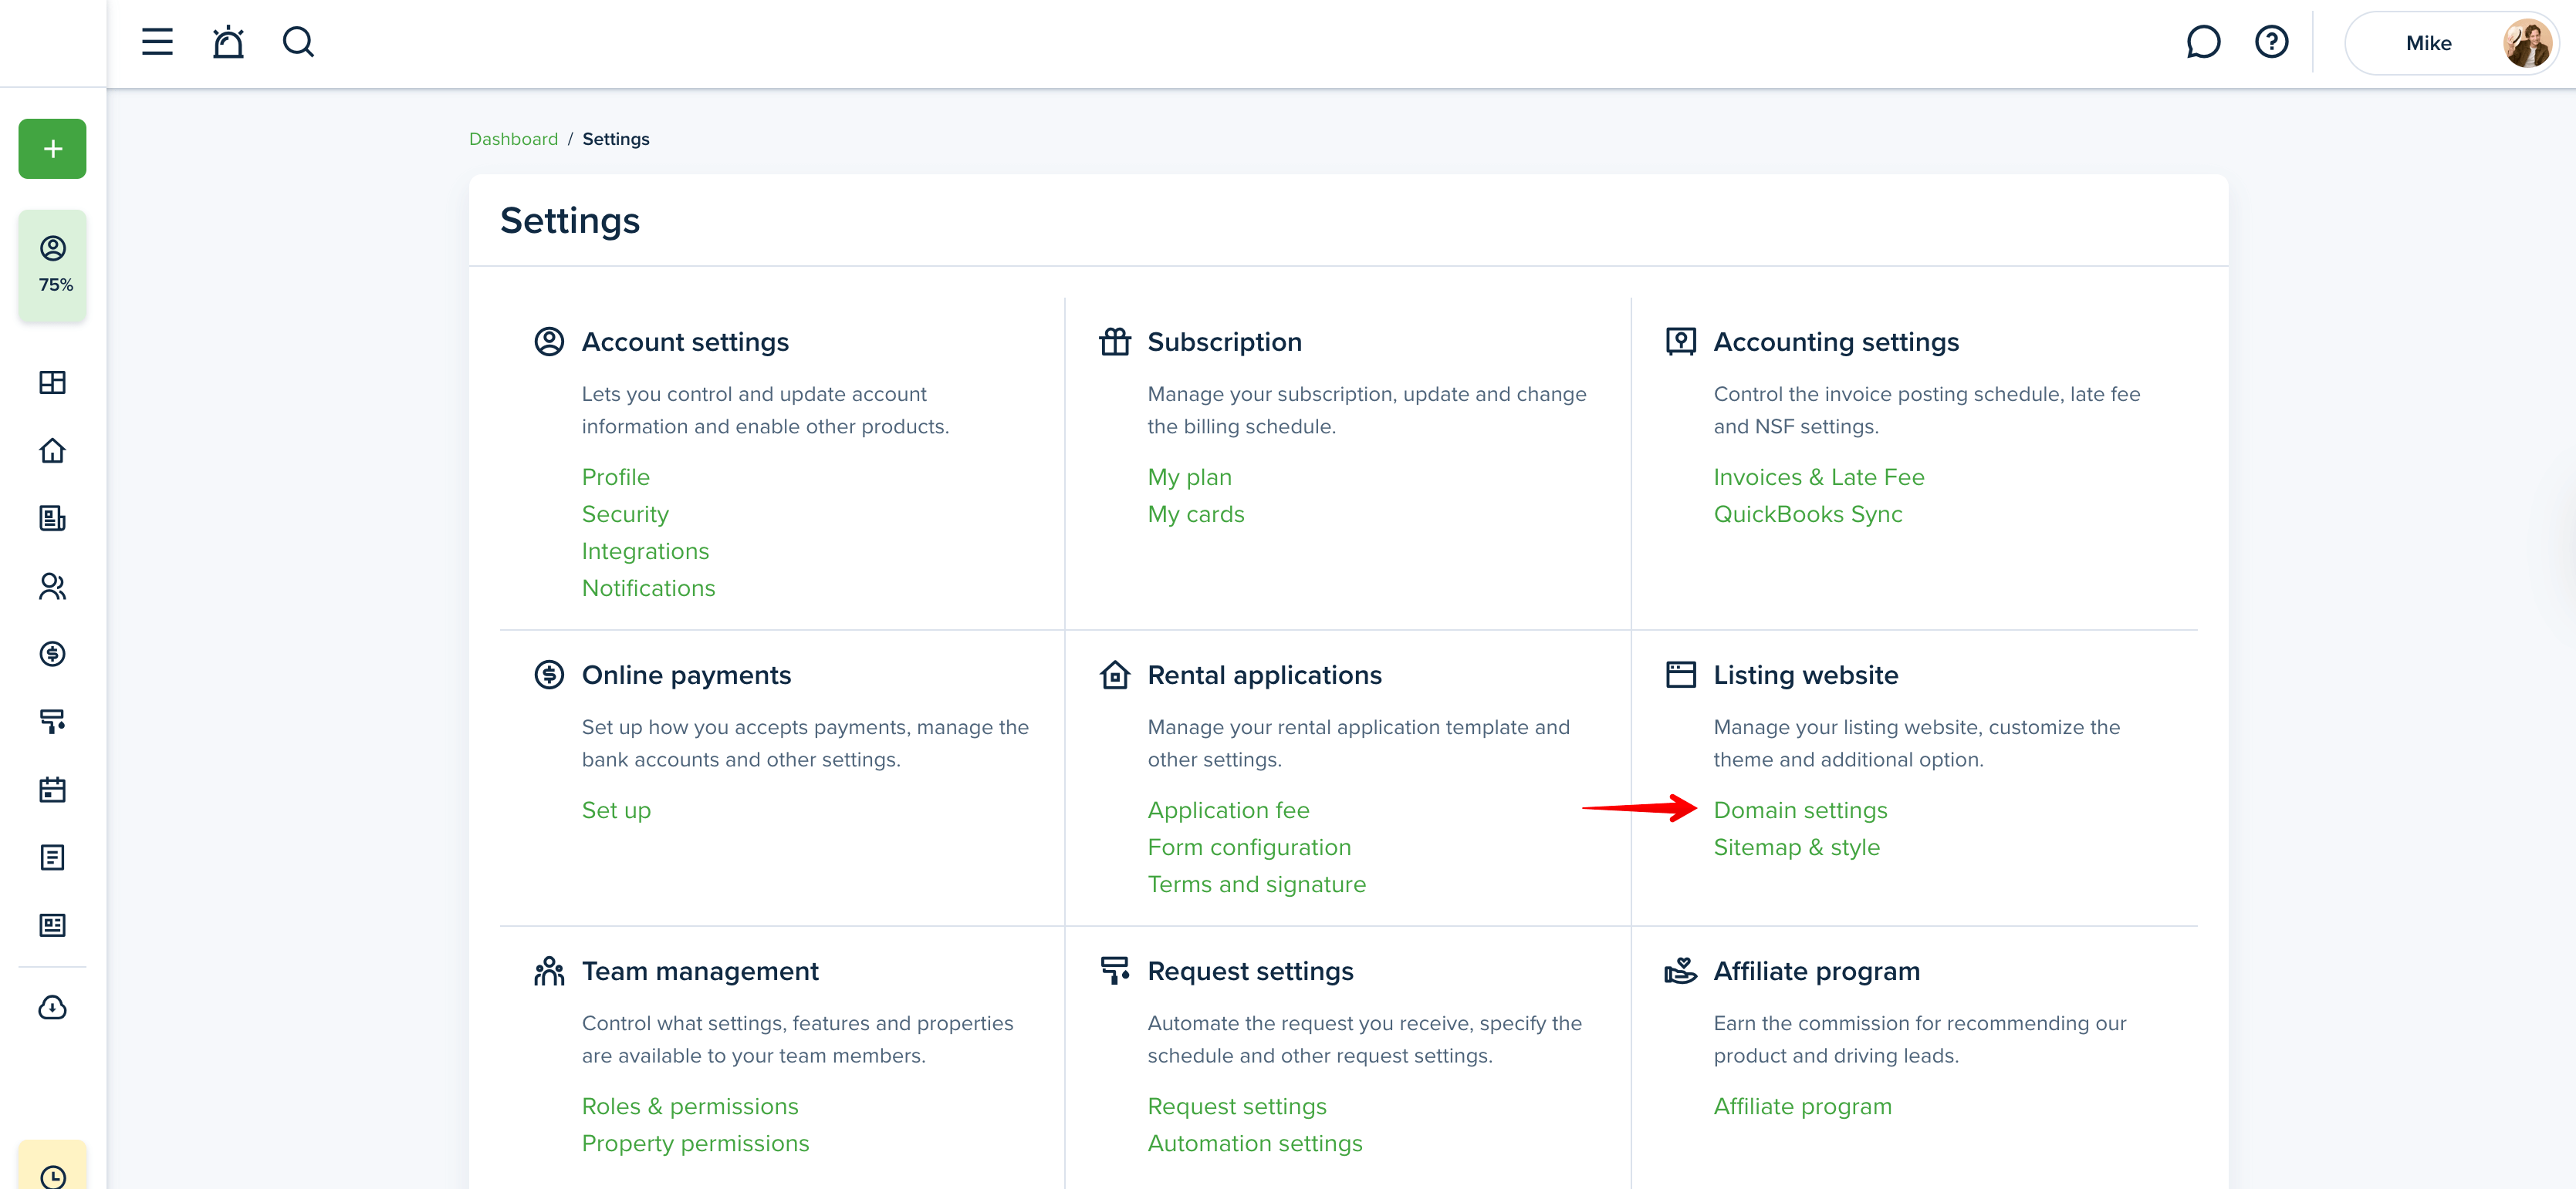This screenshot has height=1189, width=2576.
Task: Click the Set up payments link
Action: (616, 810)
